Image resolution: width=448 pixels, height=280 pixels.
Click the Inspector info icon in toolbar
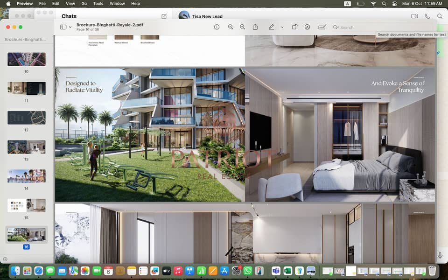[x=217, y=27]
